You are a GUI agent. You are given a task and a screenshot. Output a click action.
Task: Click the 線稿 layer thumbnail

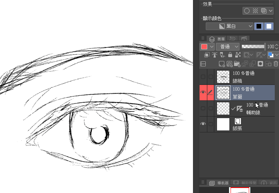pos(223,77)
